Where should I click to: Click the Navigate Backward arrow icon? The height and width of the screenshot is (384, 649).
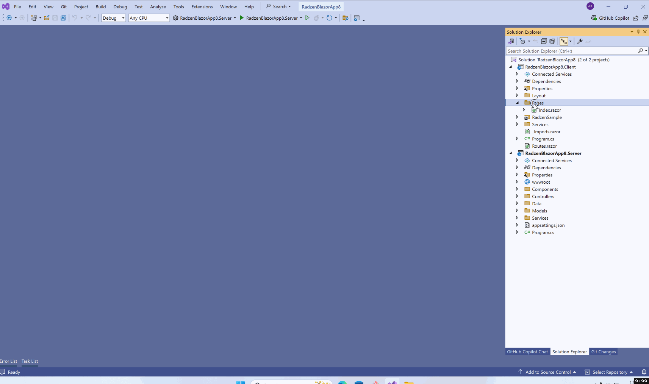click(9, 18)
